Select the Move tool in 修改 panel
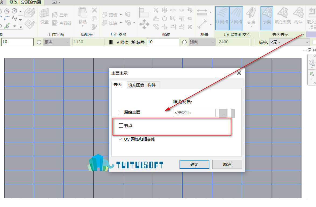The width and height of the screenshot is (316, 207). [x=144, y=24]
